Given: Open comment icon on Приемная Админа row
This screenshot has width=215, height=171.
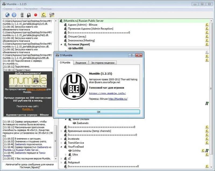Looking at the screenshot, I should point(207,29).
